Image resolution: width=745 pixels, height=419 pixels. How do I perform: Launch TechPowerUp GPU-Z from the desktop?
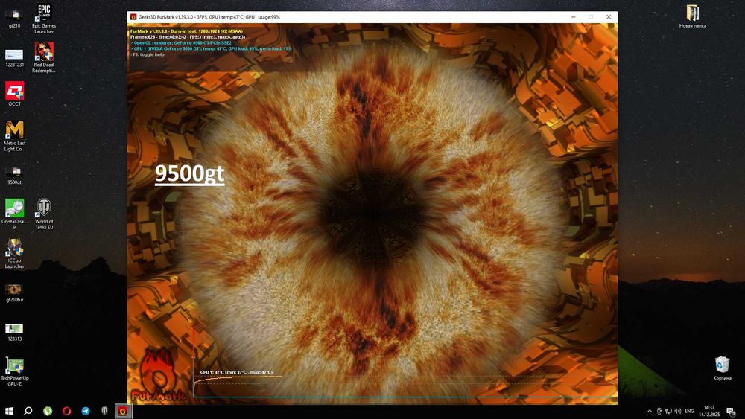coord(14,371)
